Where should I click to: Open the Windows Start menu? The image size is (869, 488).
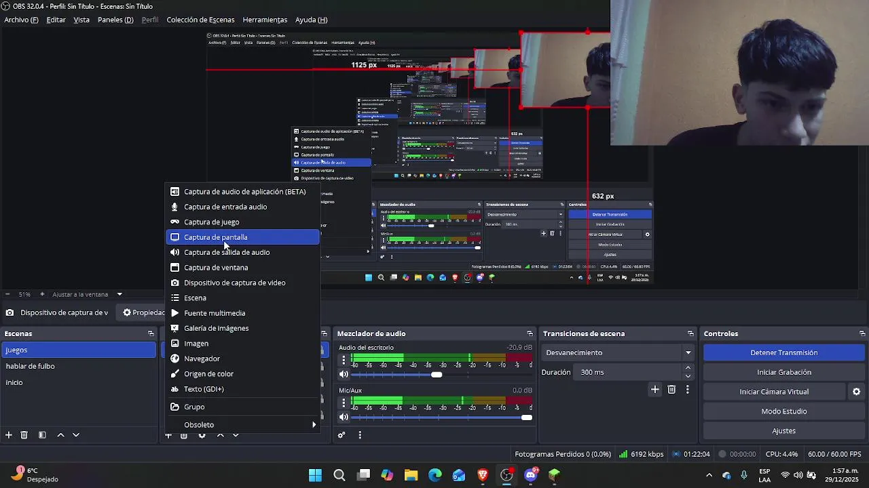315,475
